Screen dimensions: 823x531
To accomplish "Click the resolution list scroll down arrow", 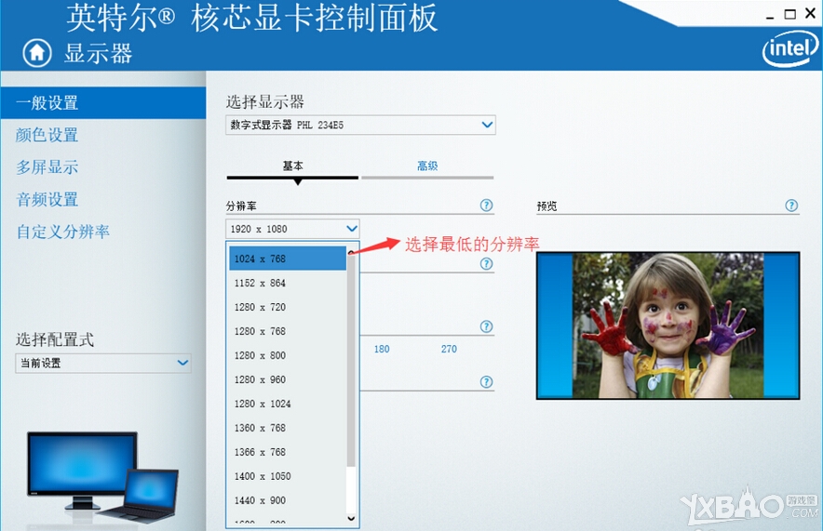I will pos(351,518).
